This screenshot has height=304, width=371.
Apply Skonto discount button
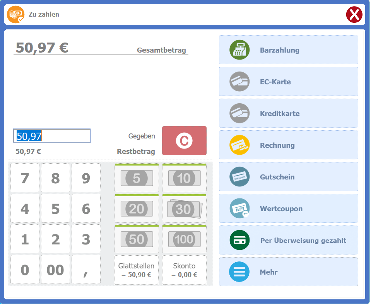tap(184, 270)
